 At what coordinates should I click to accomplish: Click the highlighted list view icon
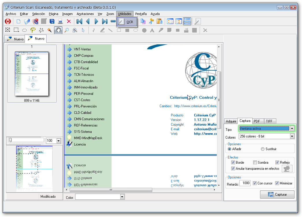click(x=187, y=21)
